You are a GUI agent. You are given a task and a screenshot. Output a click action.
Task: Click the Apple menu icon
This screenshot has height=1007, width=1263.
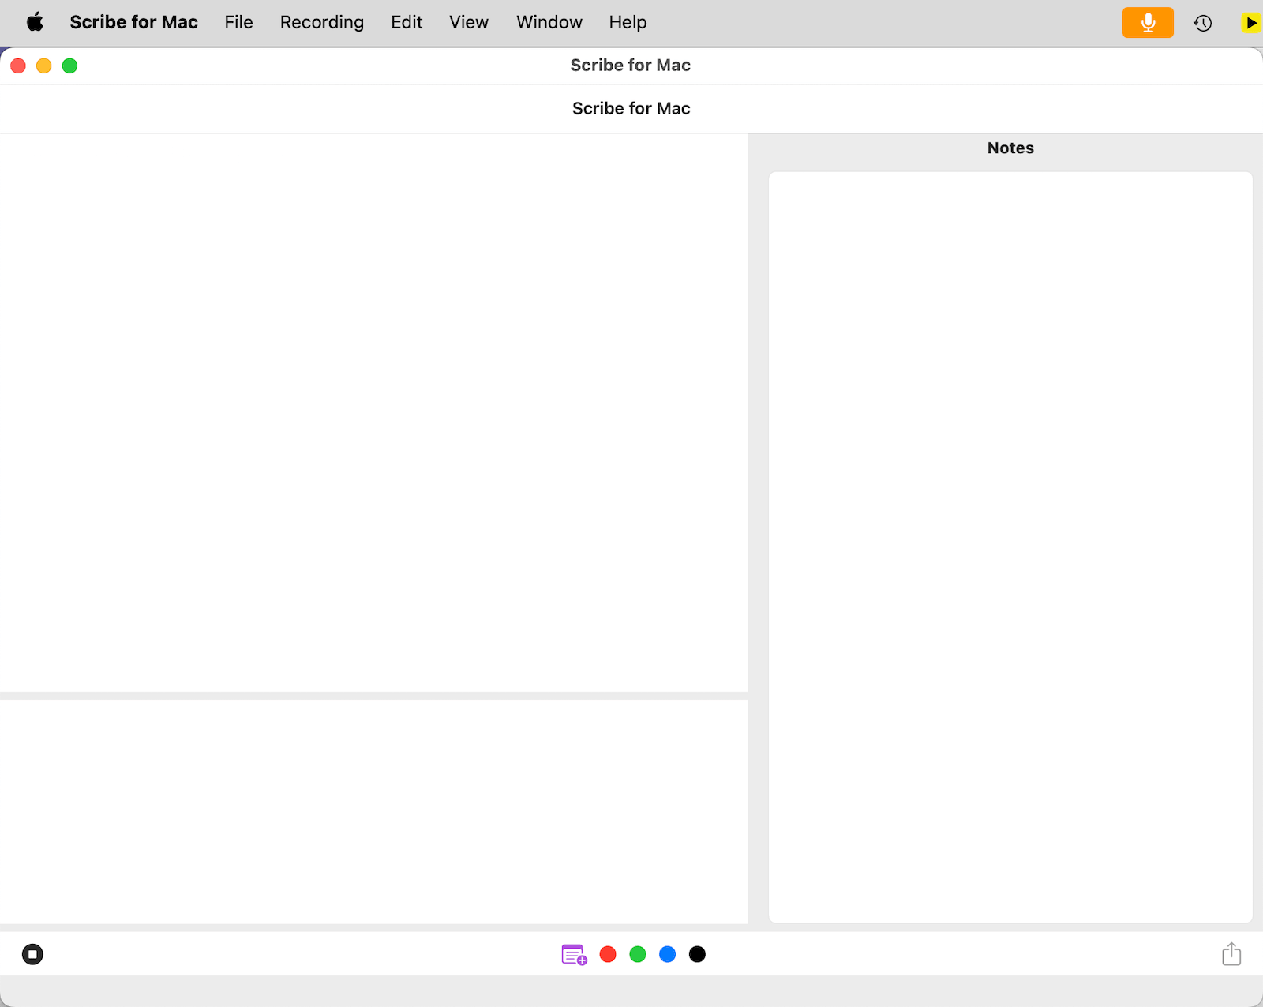coord(34,22)
